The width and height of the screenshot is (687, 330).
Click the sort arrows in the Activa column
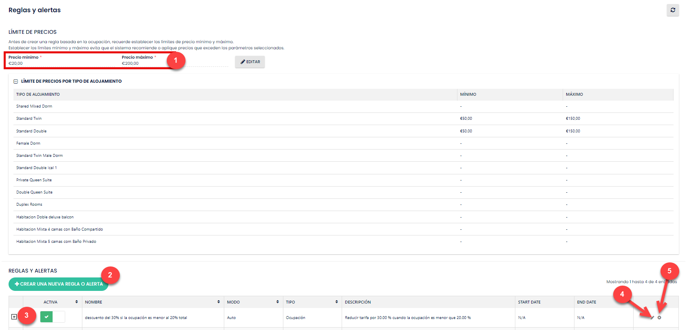pyautogui.click(x=77, y=302)
